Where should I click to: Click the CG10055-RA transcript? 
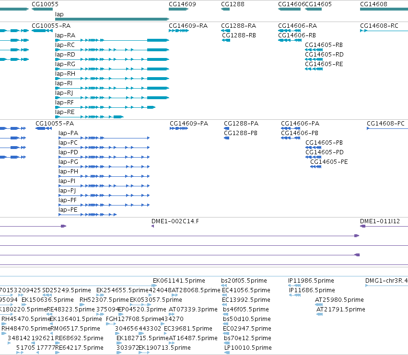click(x=42, y=31)
